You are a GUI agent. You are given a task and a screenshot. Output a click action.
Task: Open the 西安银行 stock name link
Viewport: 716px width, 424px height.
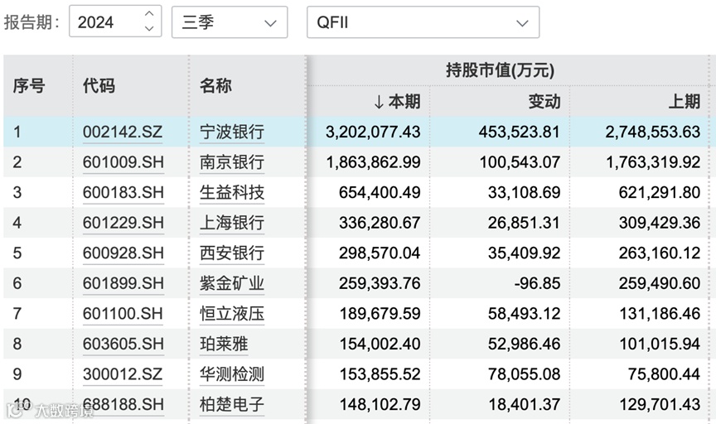point(232,253)
